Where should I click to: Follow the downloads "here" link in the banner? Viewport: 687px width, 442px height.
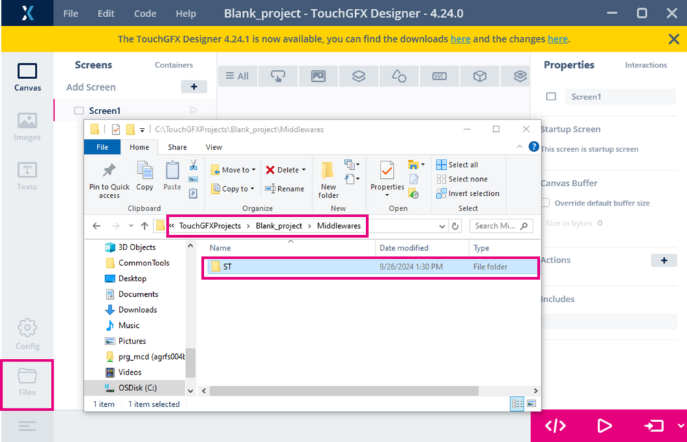pyautogui.click(x=460, y=39)
